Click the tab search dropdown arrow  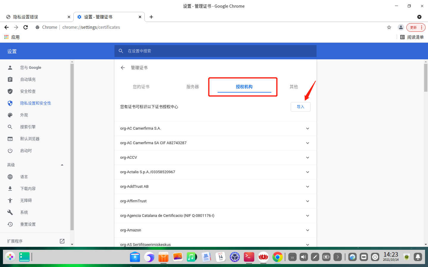pyautogui.click(x=419, y=17)
